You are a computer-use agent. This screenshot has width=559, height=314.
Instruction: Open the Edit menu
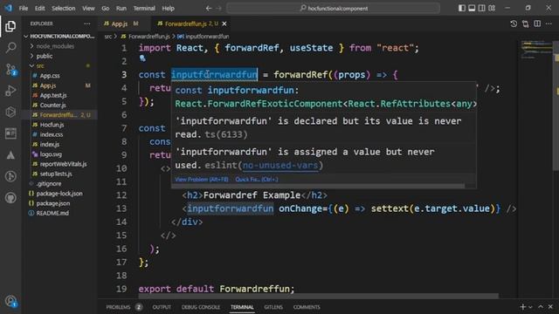click(x=40, y=8)
